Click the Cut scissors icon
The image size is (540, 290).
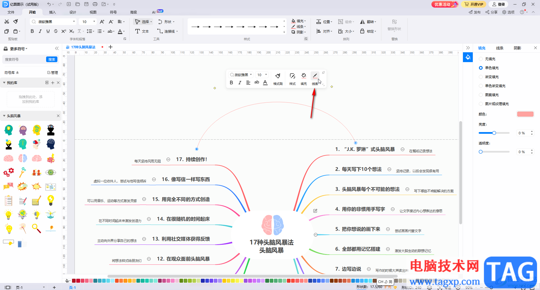click(7, 22)
